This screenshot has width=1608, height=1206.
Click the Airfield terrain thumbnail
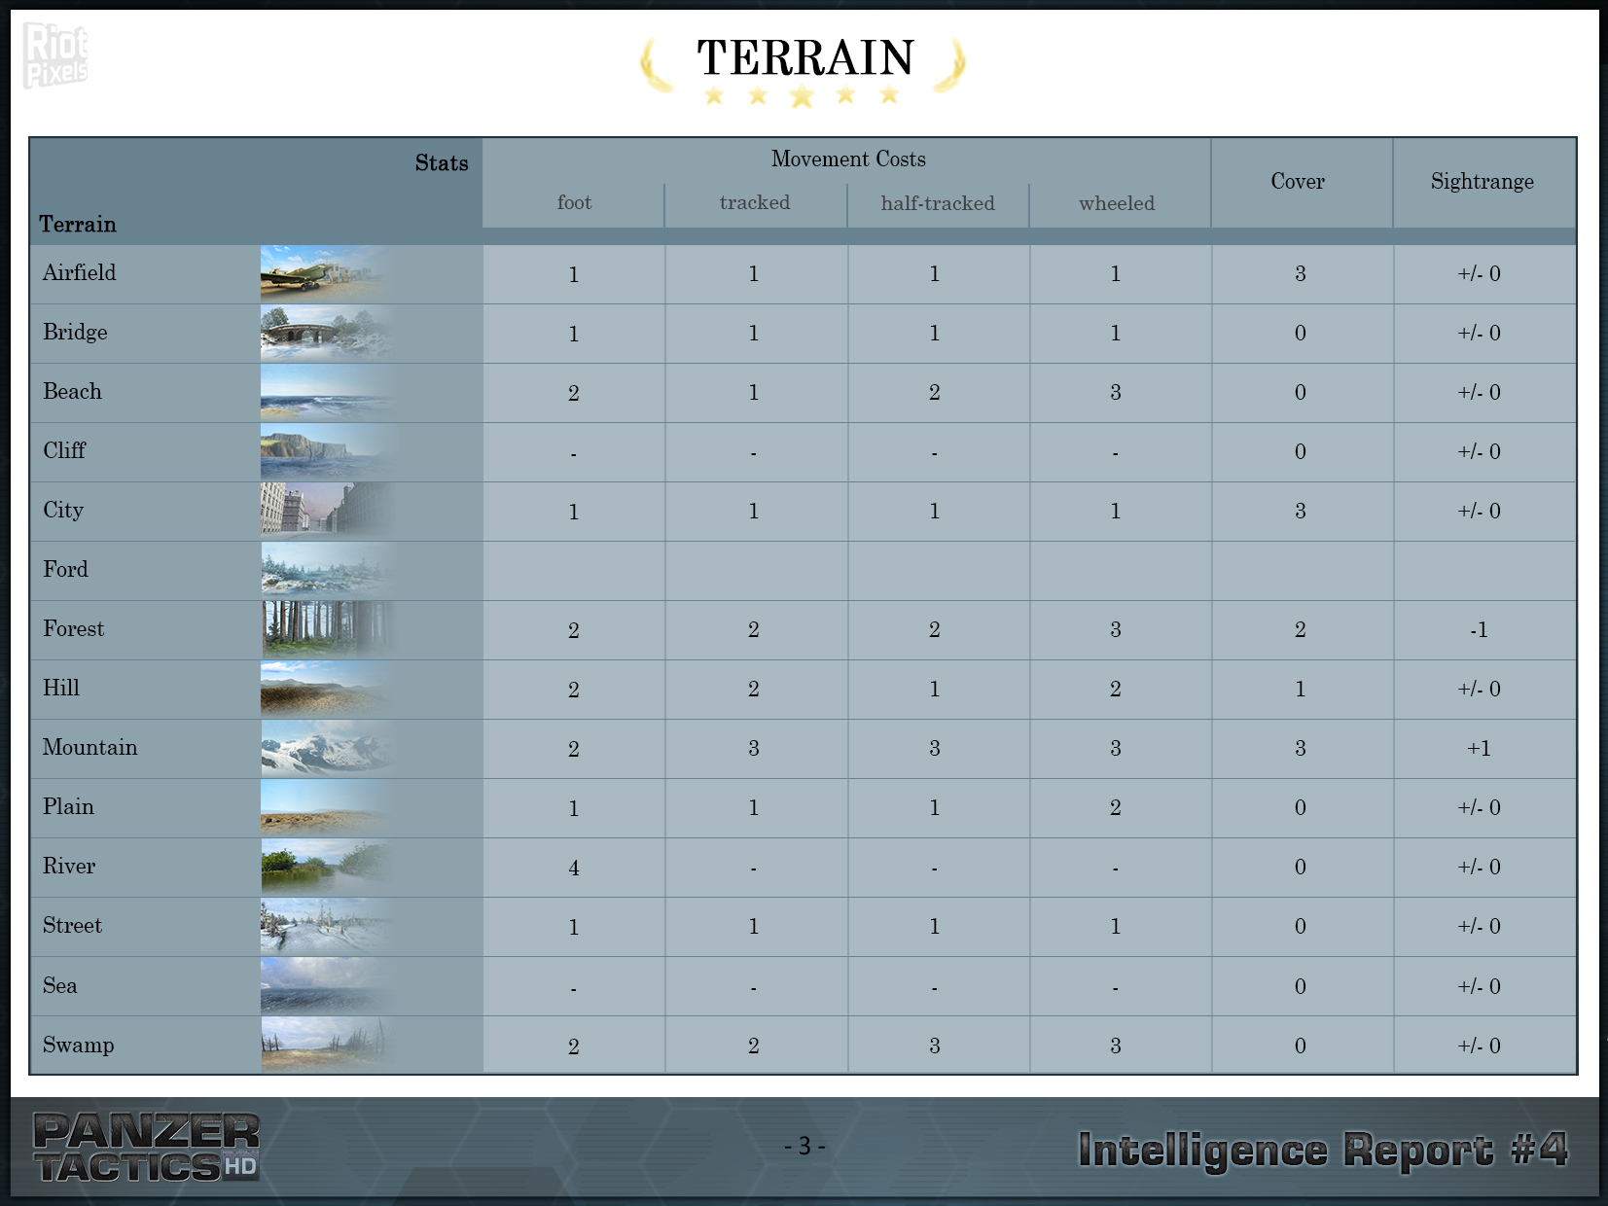pyautogui.click(x=326, y=273)
